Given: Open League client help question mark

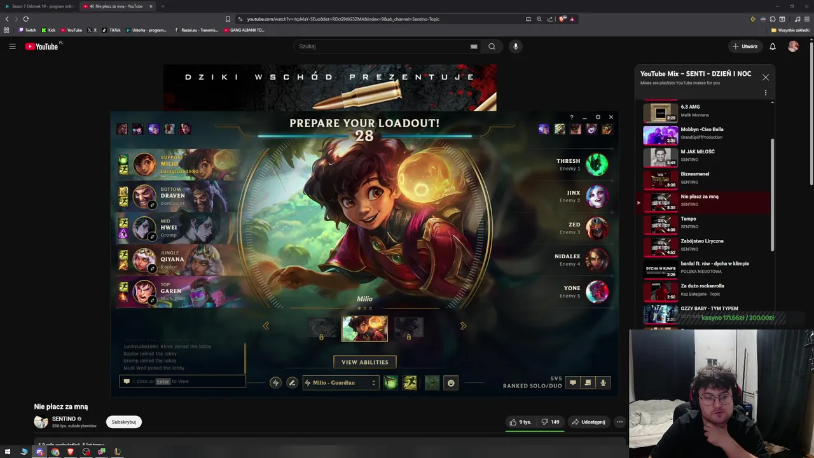Looking at the screenshot, I should (x=571, y=117).
